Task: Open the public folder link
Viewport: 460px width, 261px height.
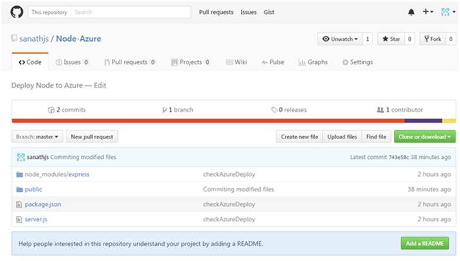Action: tap(33, 189)
